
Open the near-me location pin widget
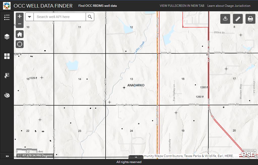click(225, 19)
